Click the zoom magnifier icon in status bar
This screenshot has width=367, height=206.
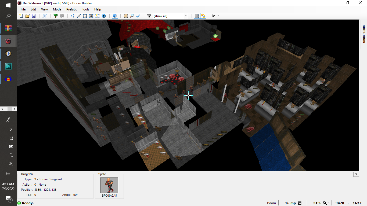[x=325, y=203]
